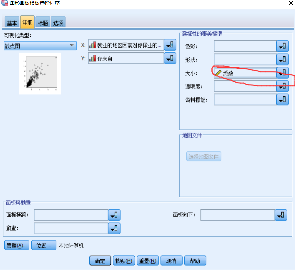Viewport: 295px width, 270px height.
Task: Open the variable selector for 面板橫跨
Action: (x=114, y=215)
